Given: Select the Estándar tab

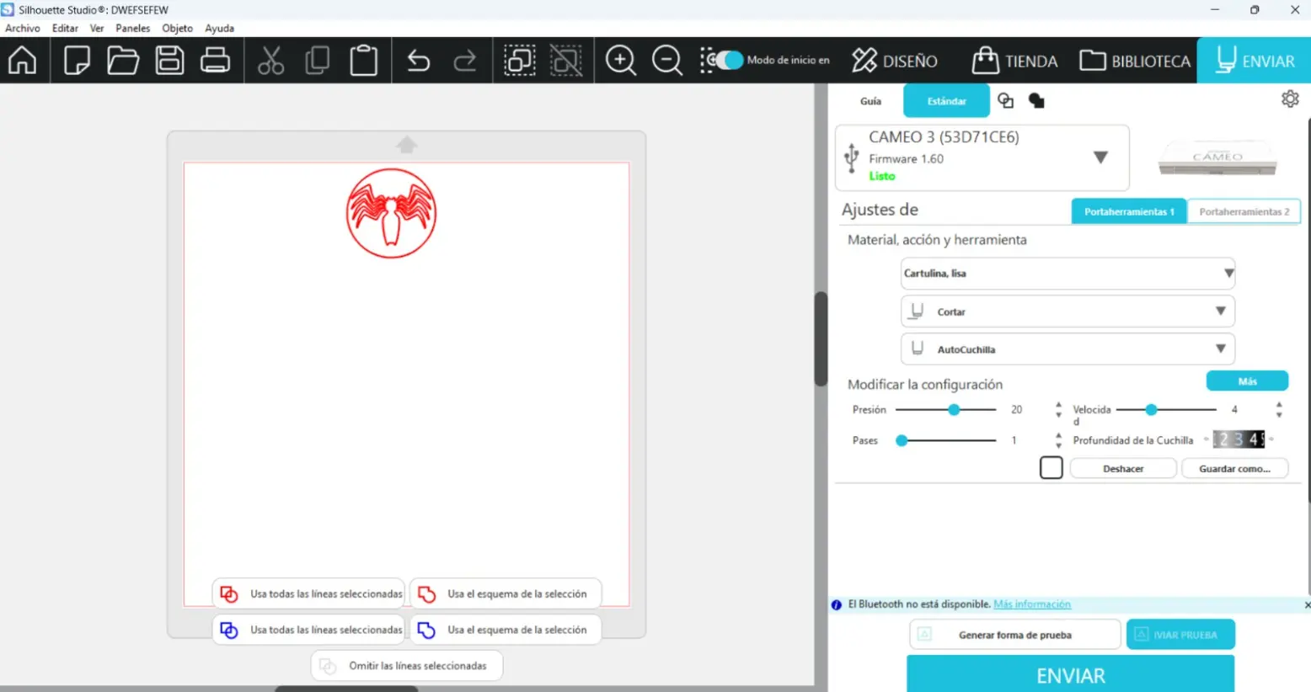Looking at the screenshot, I should coord(947,101).
